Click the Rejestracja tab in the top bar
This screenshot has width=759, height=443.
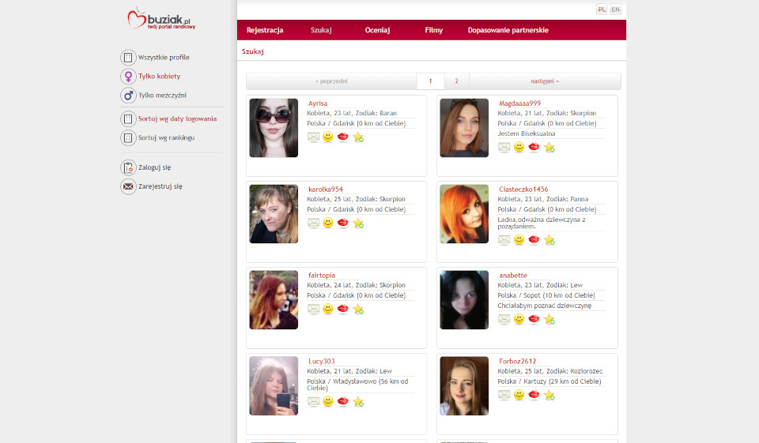tap(265, 30)
